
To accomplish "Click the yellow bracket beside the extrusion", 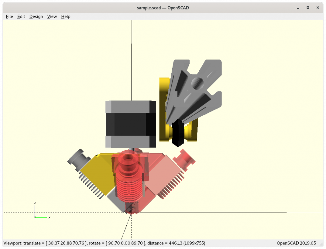I will [163, 110].
